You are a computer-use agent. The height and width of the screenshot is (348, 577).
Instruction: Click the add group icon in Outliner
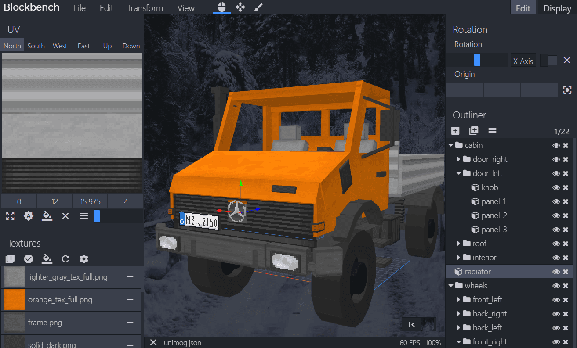[x=473, y=131]
